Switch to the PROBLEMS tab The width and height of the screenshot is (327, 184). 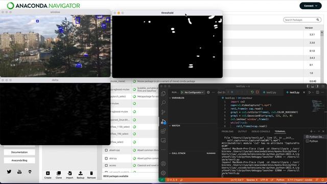pos(227,131)
